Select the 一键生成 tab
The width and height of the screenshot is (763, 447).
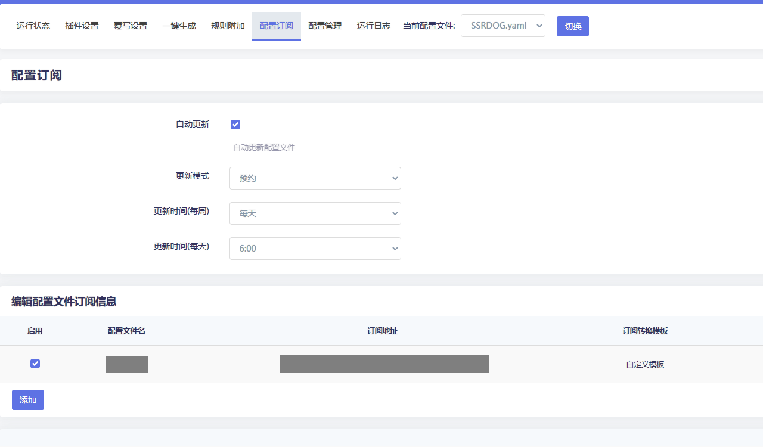pyautogui.click(x=179, y=26)
